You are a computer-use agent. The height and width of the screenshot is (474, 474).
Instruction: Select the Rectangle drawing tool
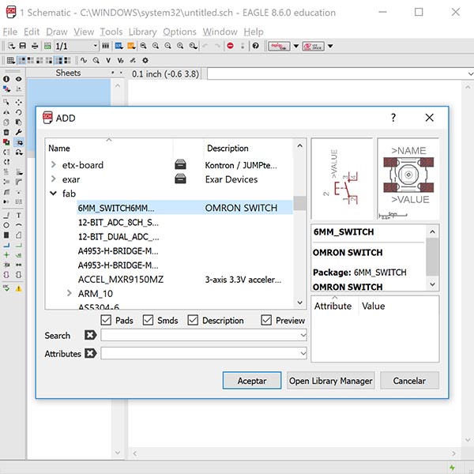(6, 235)
